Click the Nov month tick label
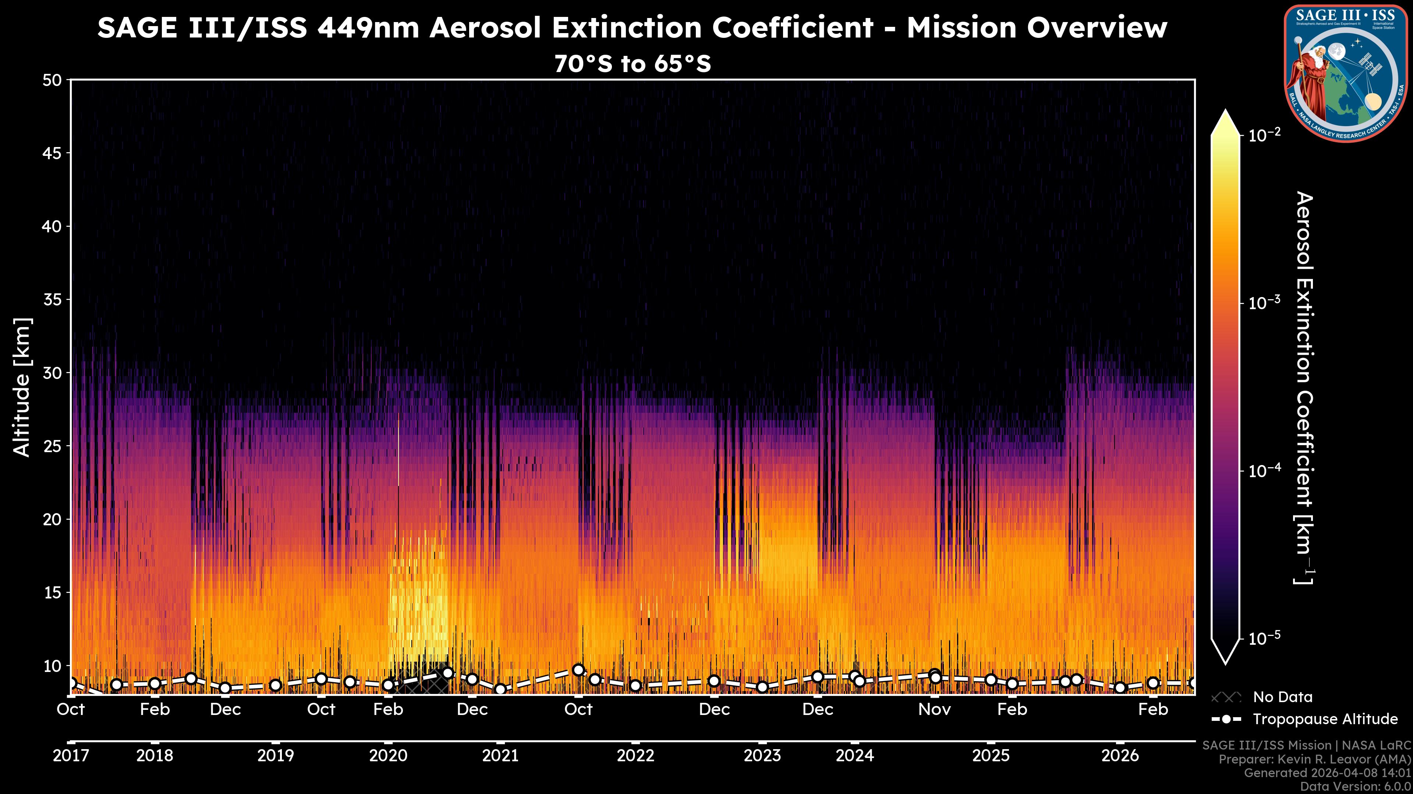 (935, 709)
